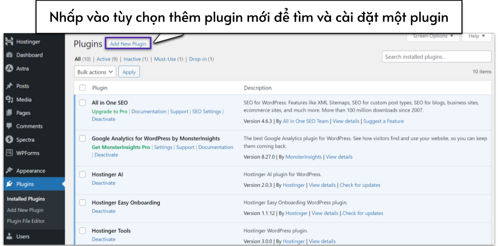Open the Bulk actions dropdown
The image size is (498, 246).
click(x=95, y=73)
